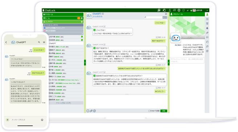The height and width of the screenshot is (132, 238).
Task: Open the chat settings gear icon
Action: point(166,14)
